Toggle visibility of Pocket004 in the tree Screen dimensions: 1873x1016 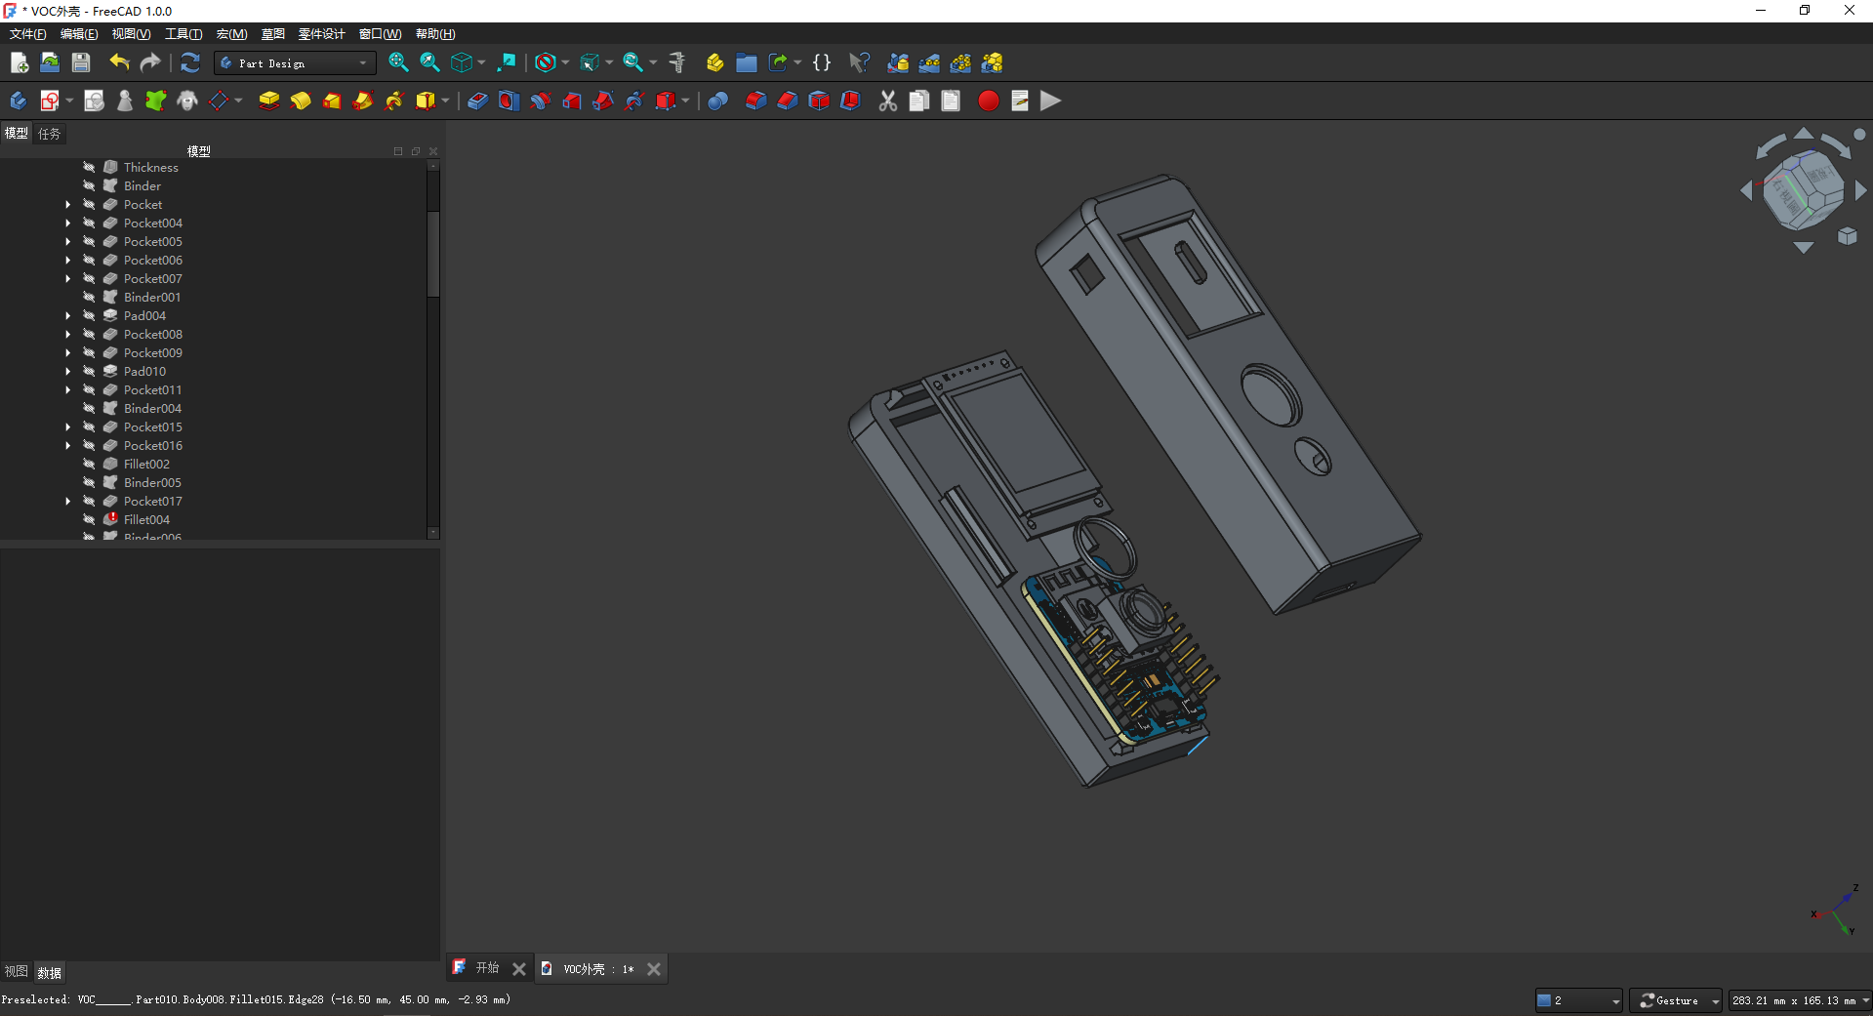[89, 223]
